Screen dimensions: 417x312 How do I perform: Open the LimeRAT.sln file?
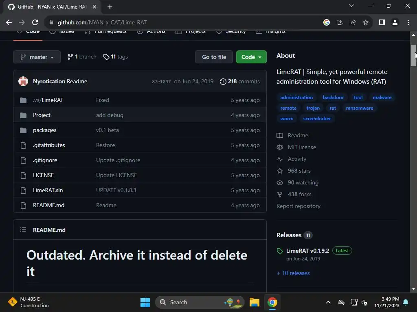pos(48,190)
